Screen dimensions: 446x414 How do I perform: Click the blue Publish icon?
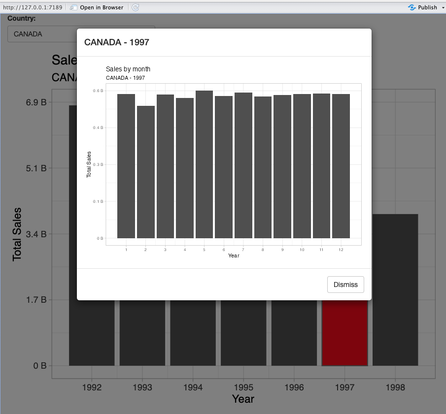[x=412, y=7]
